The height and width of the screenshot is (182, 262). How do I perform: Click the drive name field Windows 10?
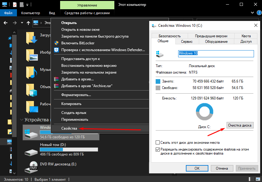click(x=216, y=54)
